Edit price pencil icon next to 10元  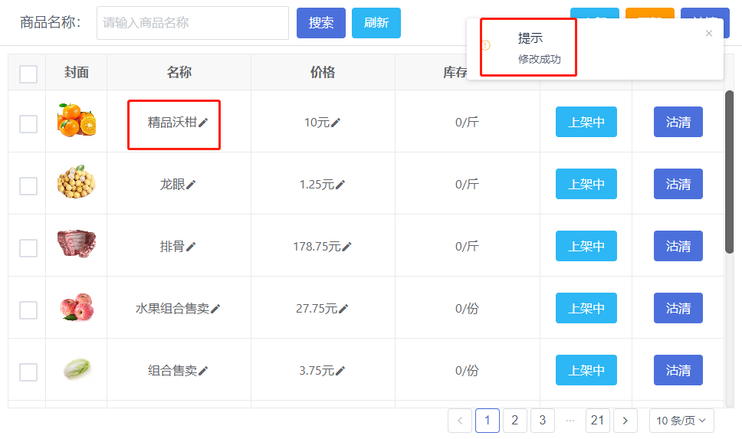[336, 123]
